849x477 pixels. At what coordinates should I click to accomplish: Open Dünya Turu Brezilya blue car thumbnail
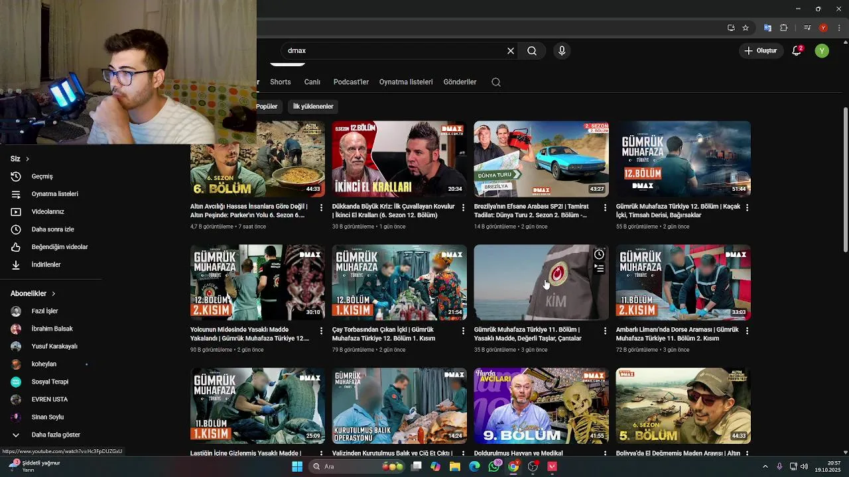[541, 159]
